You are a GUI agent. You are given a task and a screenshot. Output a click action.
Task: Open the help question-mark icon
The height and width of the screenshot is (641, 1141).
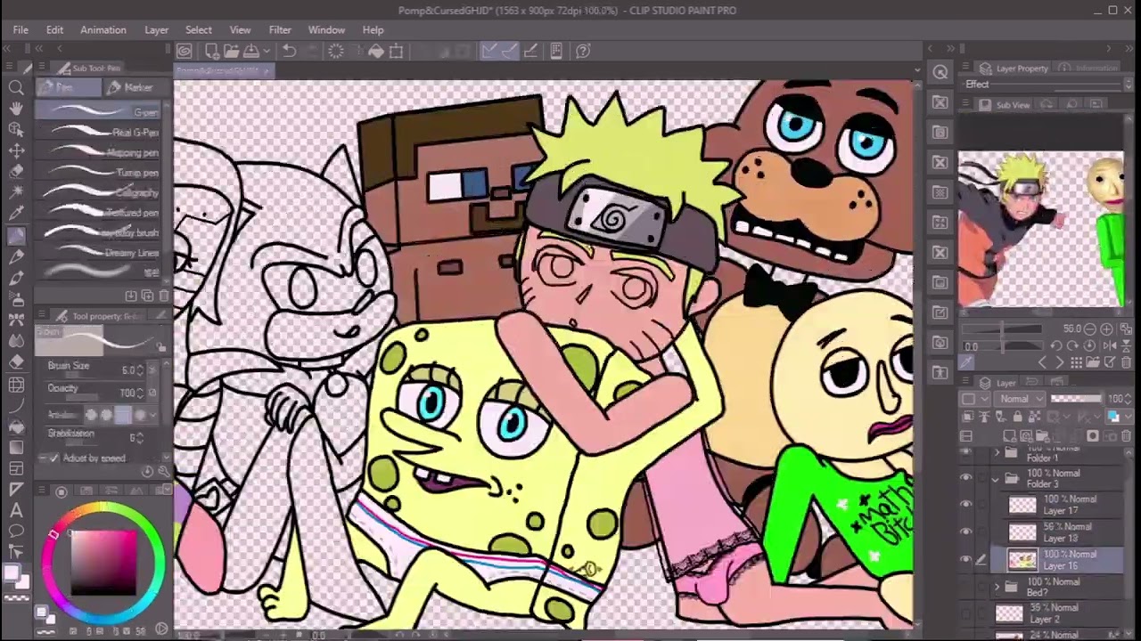pyautogui.click(x=583, y=52)
